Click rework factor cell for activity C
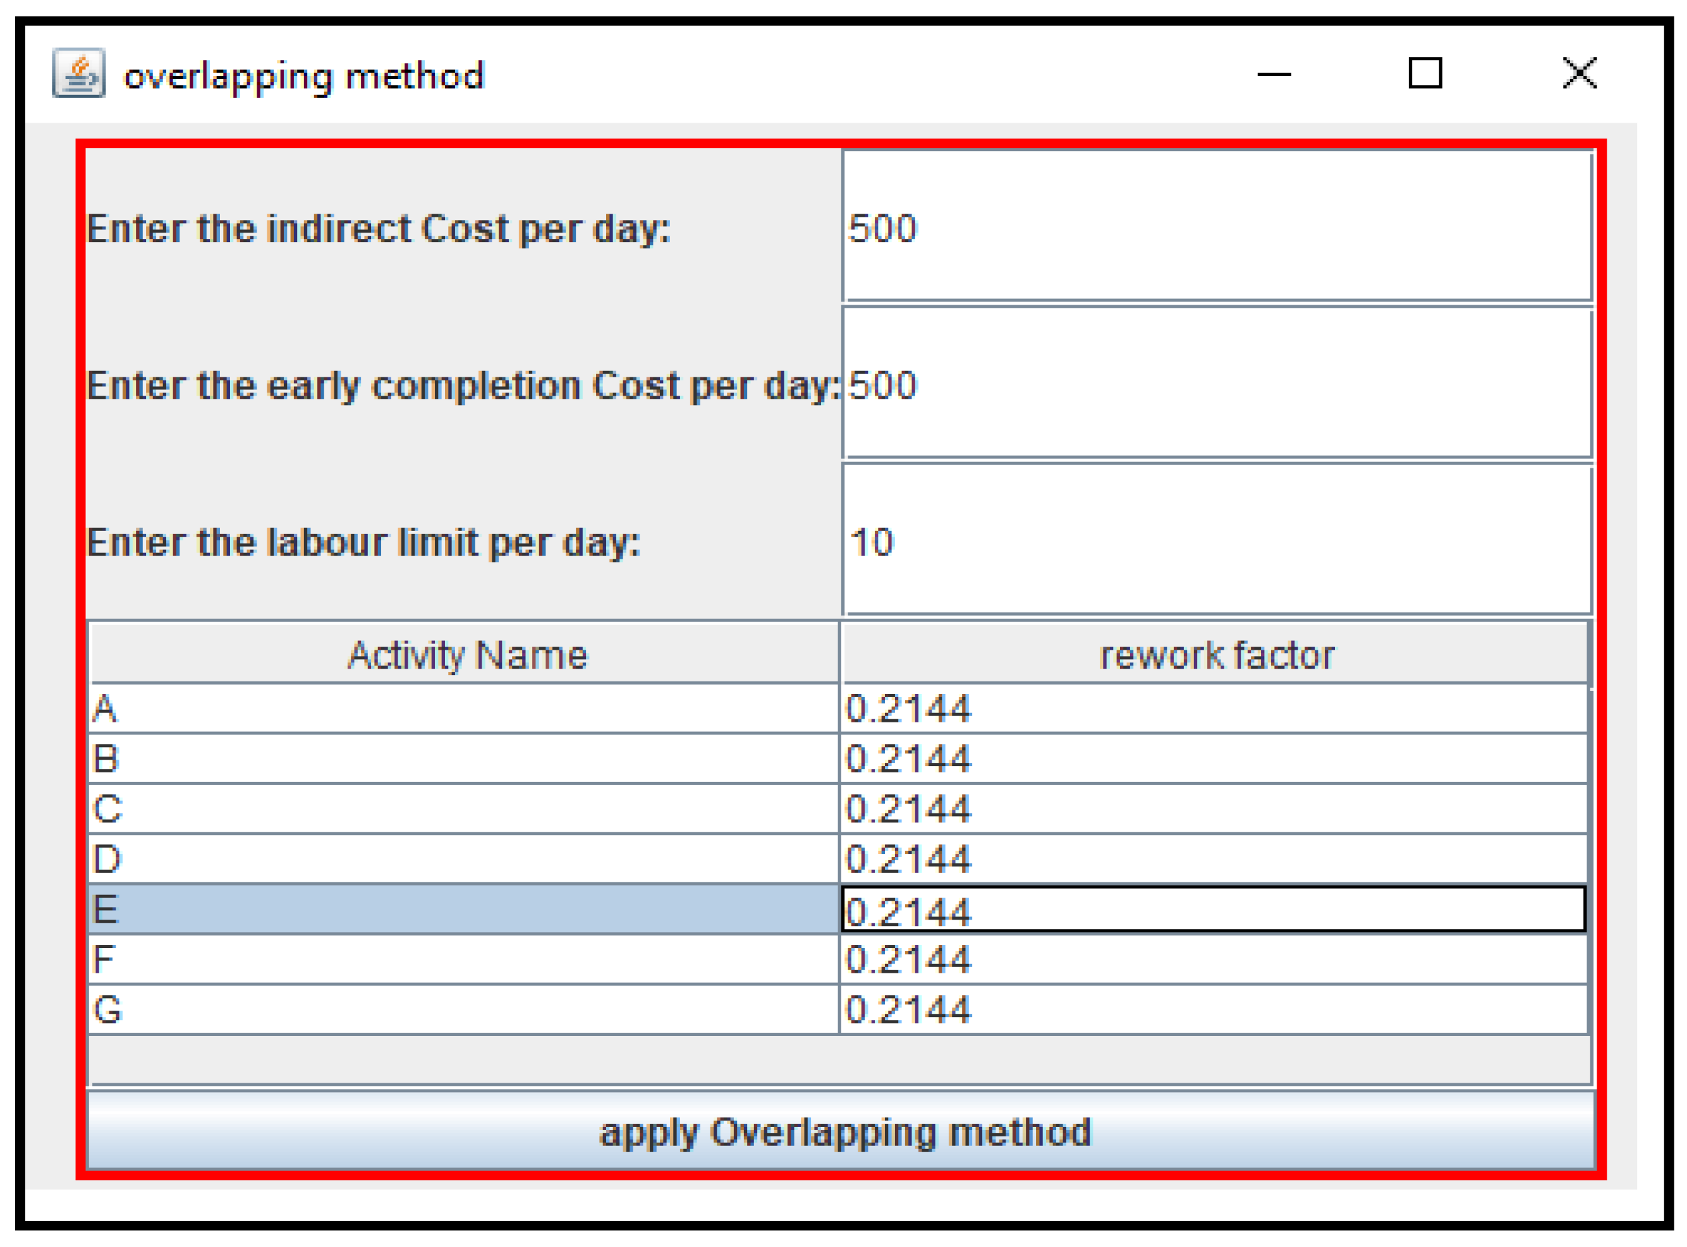Image resolution: width=1687 pixels, height=1247 pixels. coord(1214,809)
